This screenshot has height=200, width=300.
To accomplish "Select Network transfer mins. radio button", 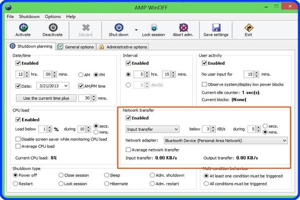I will tap(265, 132).
